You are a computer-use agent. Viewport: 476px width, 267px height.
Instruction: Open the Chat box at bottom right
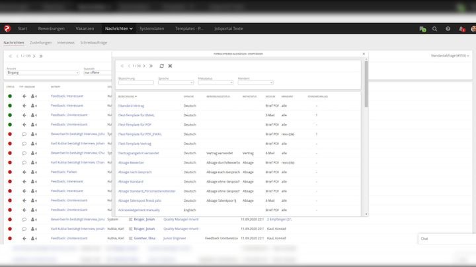[x=446, y=239]
